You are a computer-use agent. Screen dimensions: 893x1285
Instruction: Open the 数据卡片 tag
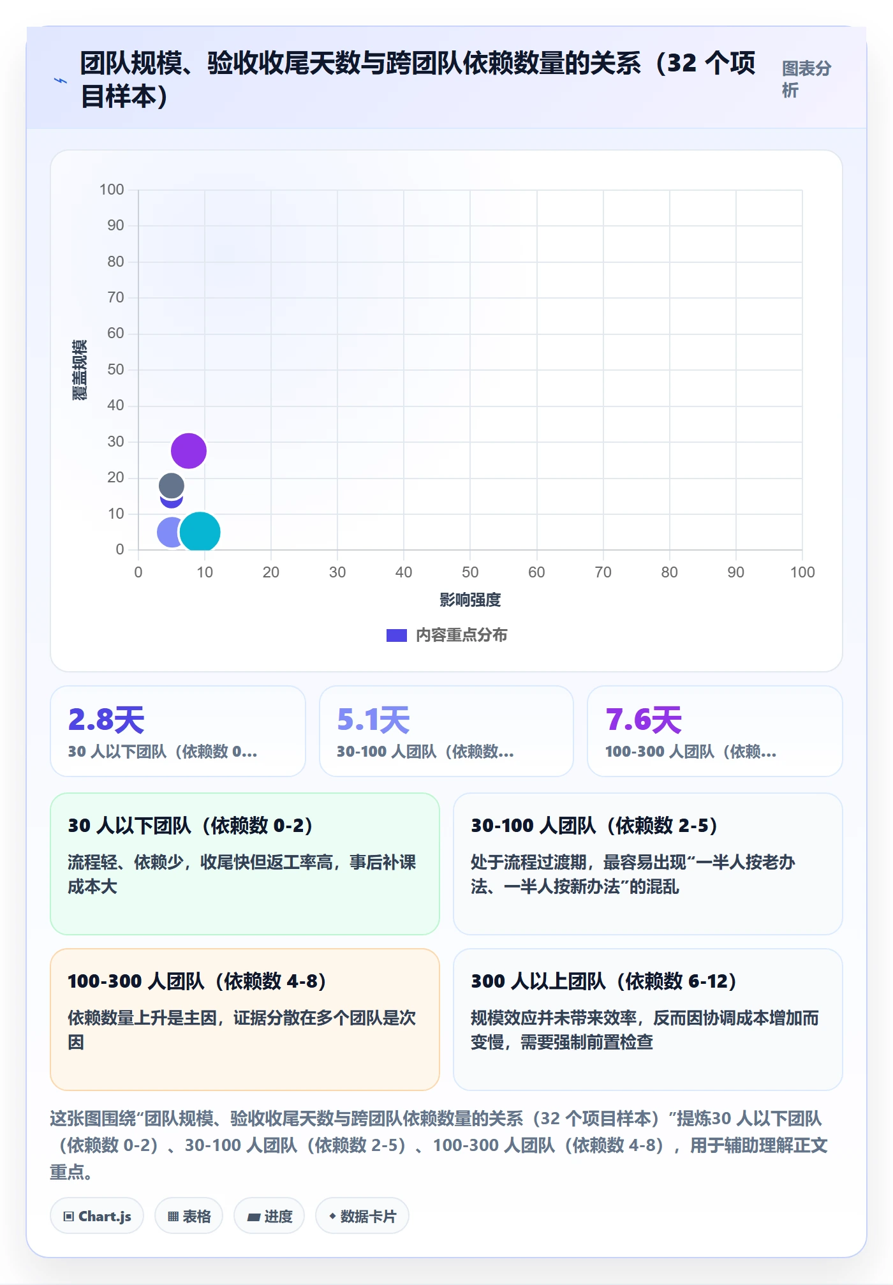coord(362,1216)
